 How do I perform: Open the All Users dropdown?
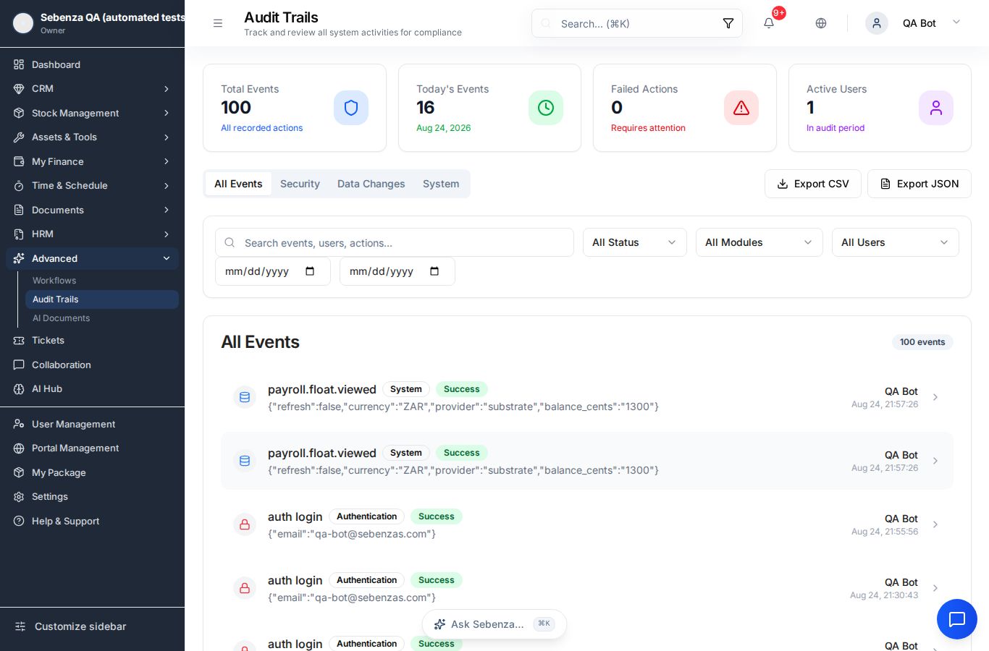[895, 242]
